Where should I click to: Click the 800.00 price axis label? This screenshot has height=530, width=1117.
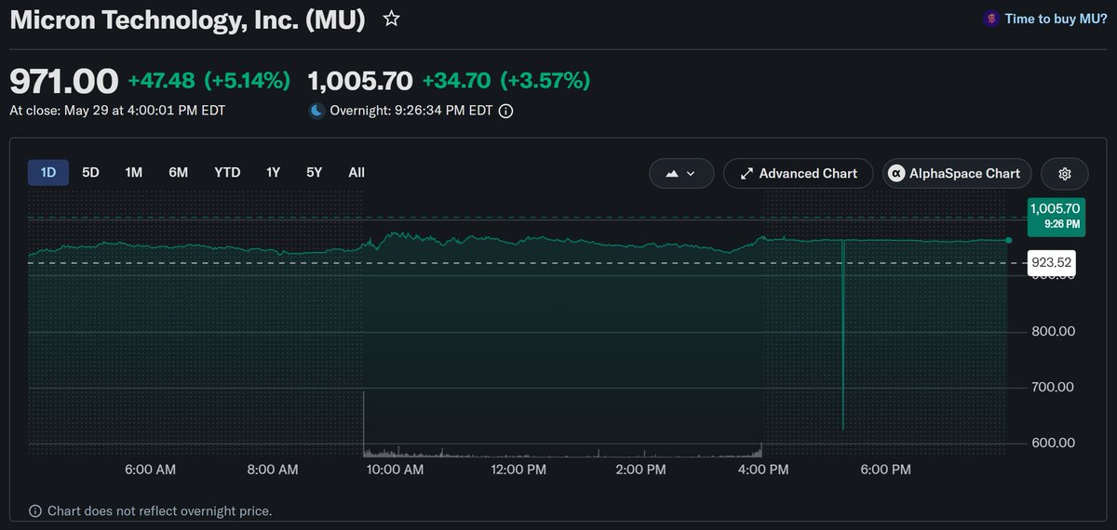point(1053,331)
